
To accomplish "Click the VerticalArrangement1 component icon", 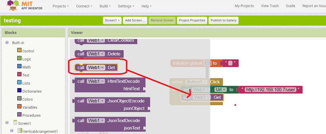I will pyautogui.click(x=20, y=131).
